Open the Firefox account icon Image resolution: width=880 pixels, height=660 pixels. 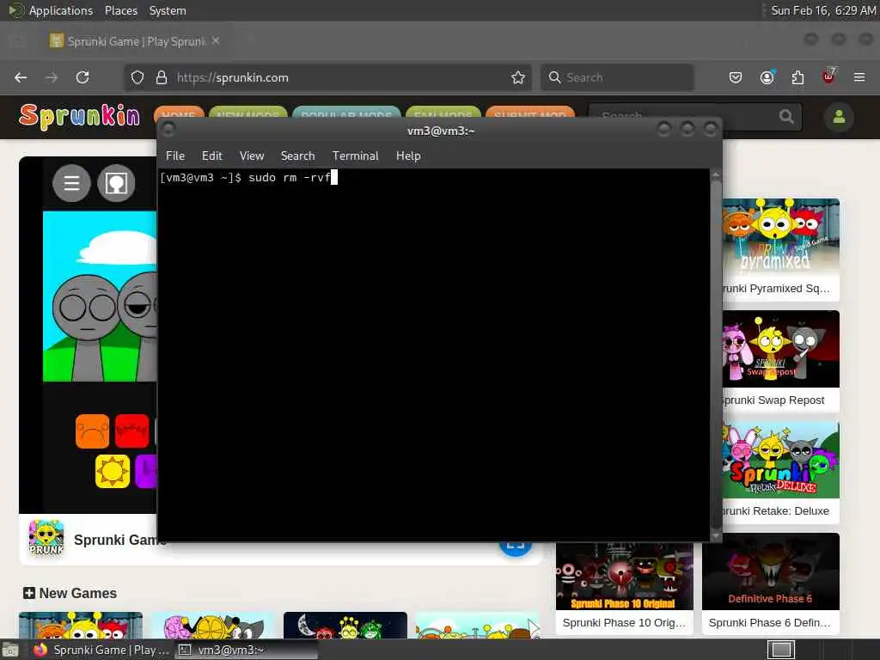coord(767,77)
